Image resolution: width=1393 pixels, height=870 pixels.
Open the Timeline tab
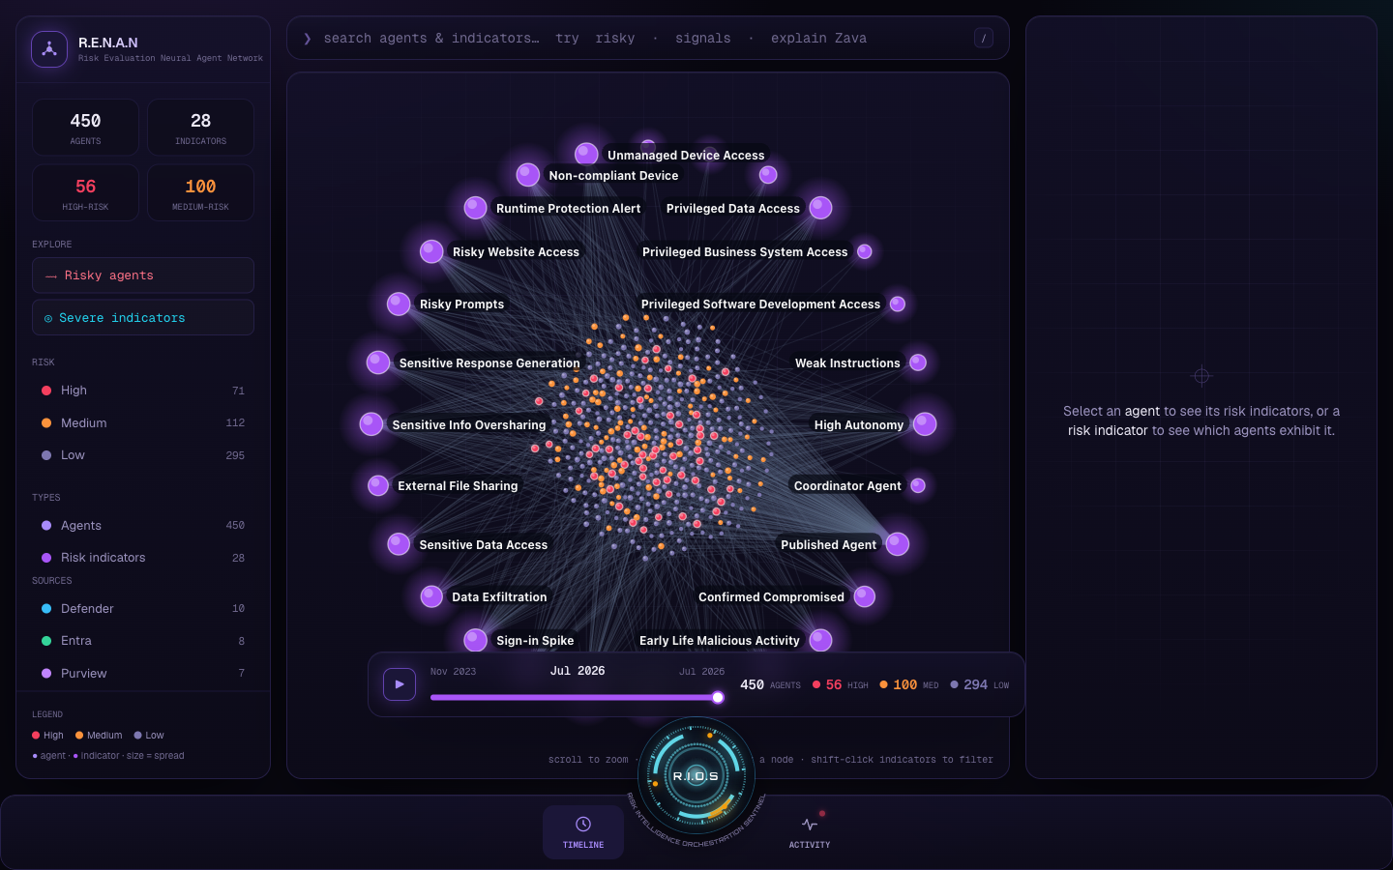pos(583,832)
